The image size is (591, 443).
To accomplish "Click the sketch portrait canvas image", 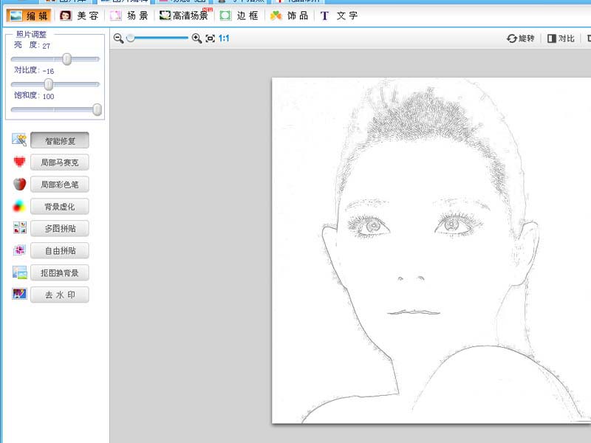I will [431, 250].
